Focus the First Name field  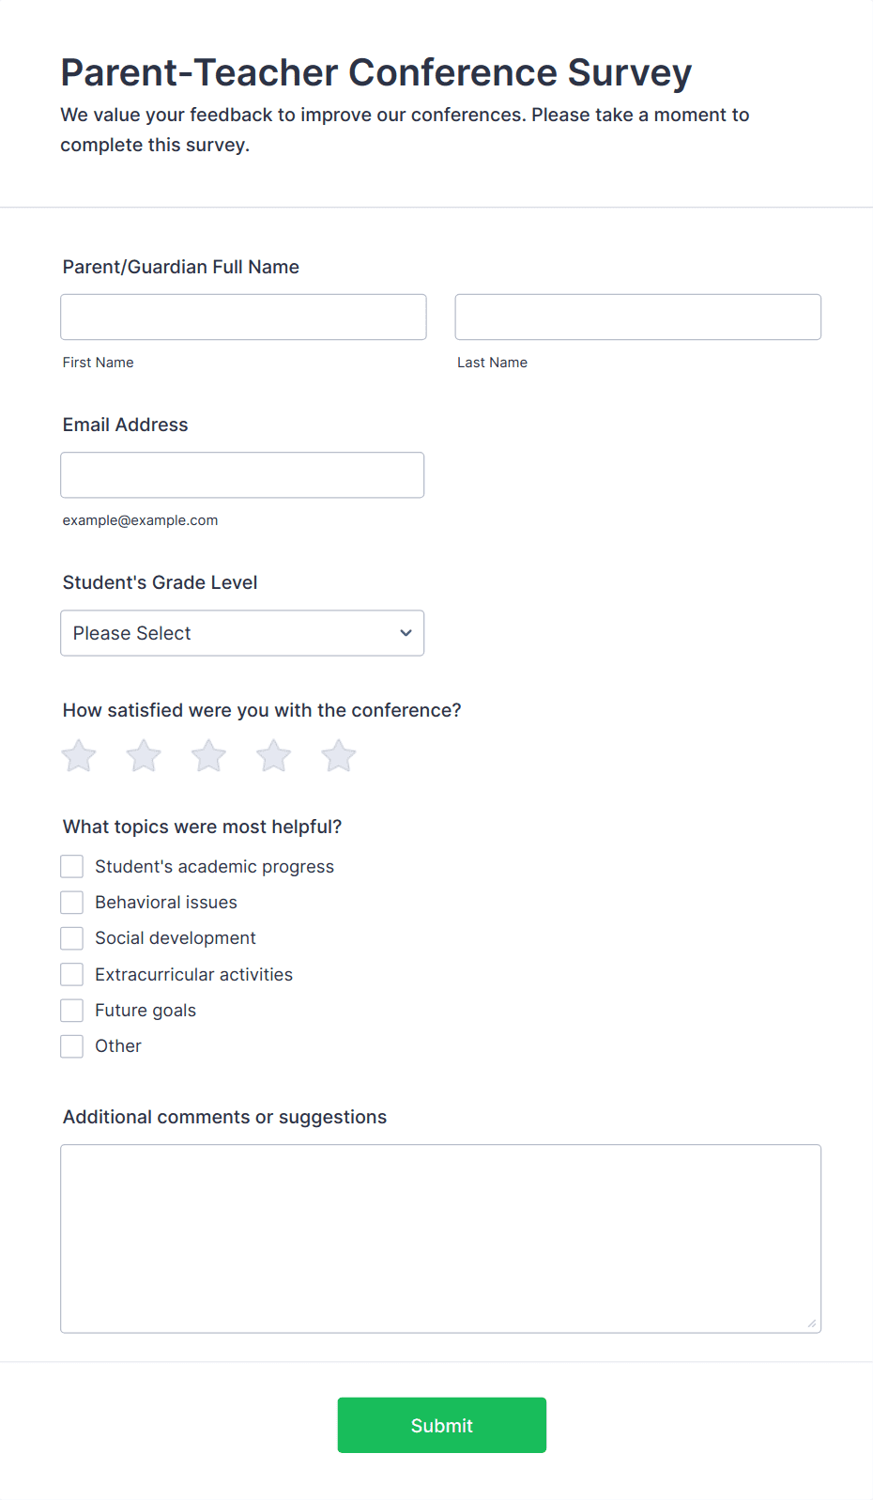[244, 317]
